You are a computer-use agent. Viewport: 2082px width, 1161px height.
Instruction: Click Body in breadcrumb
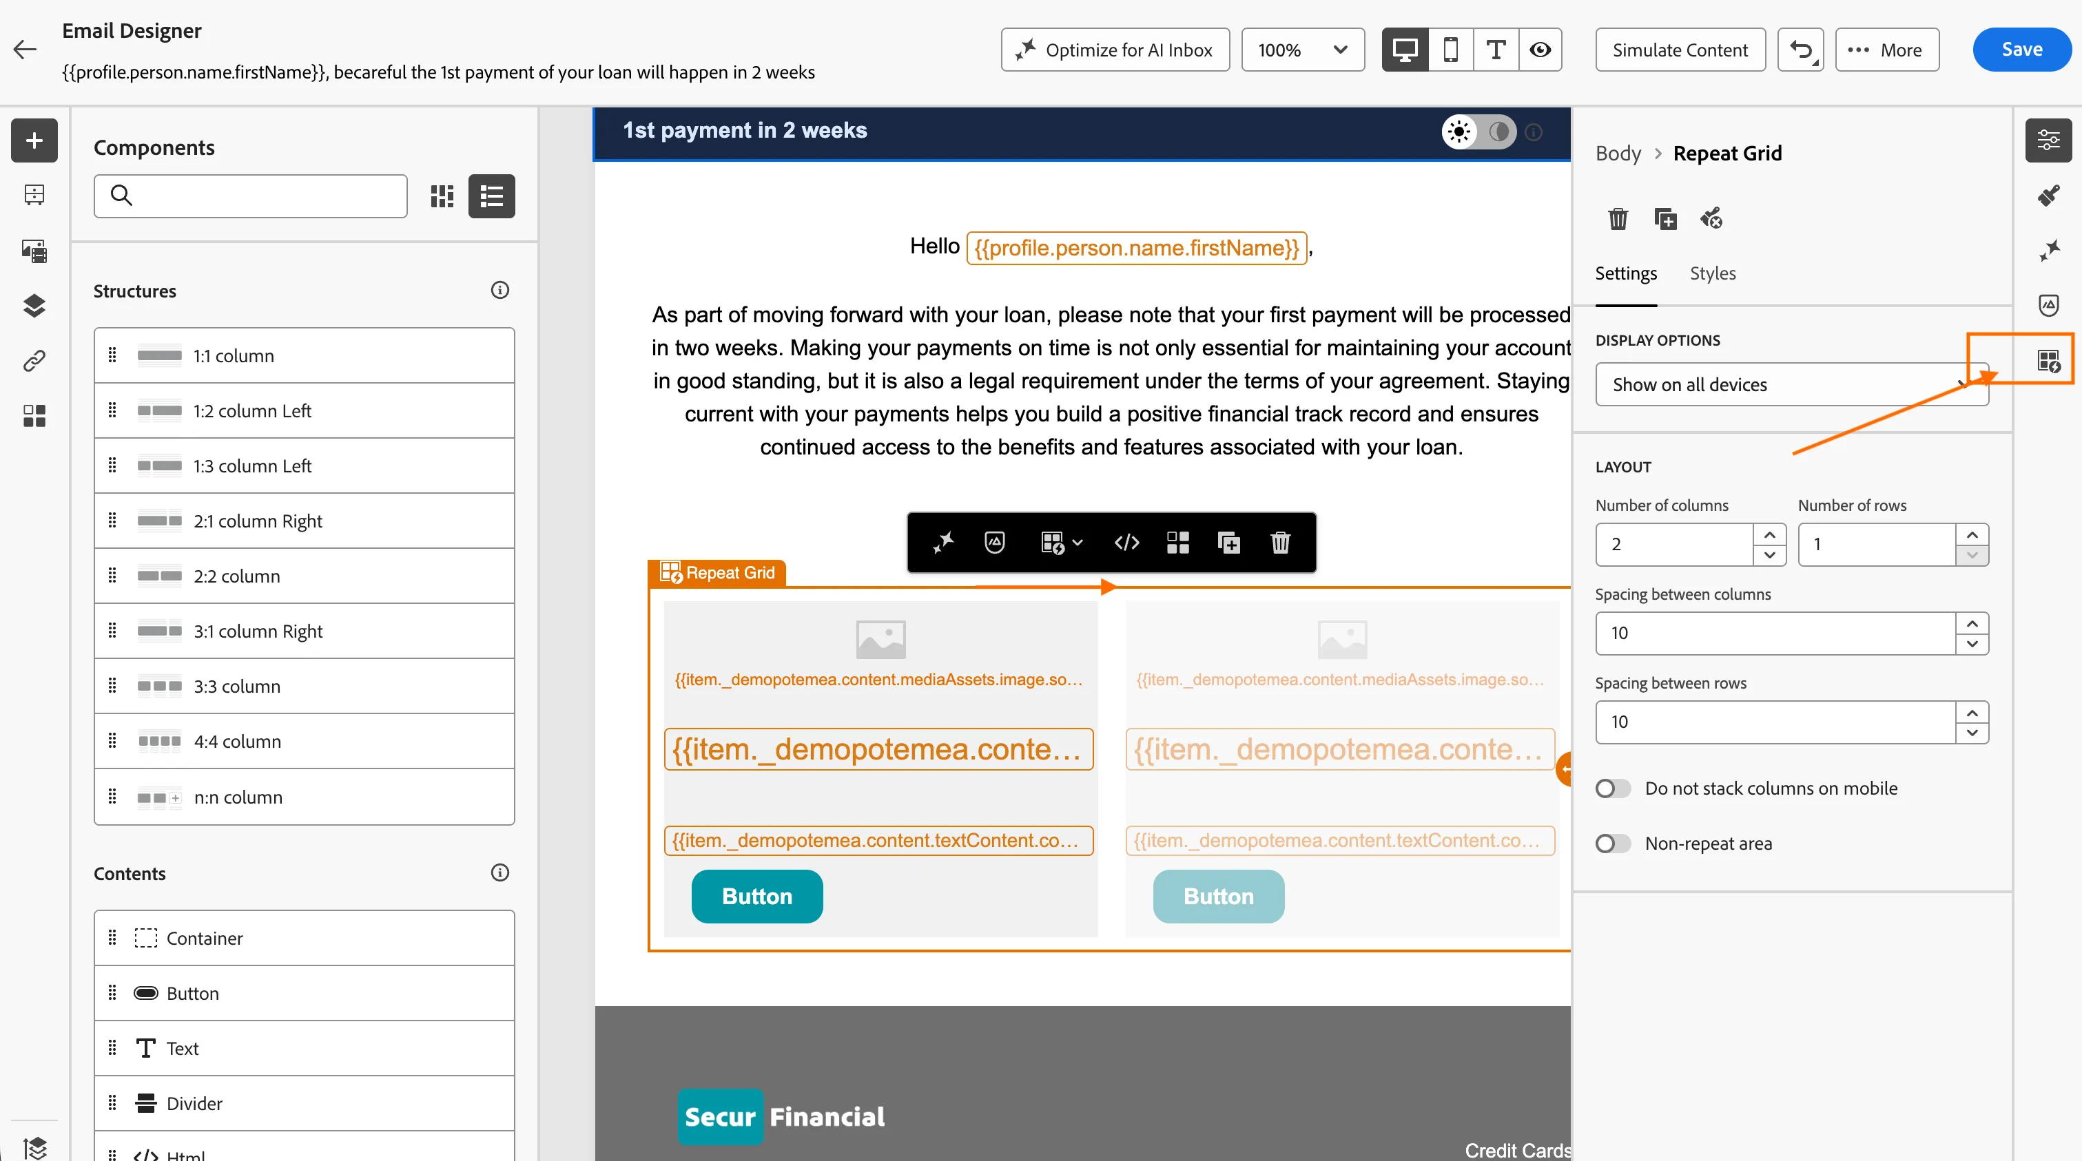click(x=1618, y=154)
